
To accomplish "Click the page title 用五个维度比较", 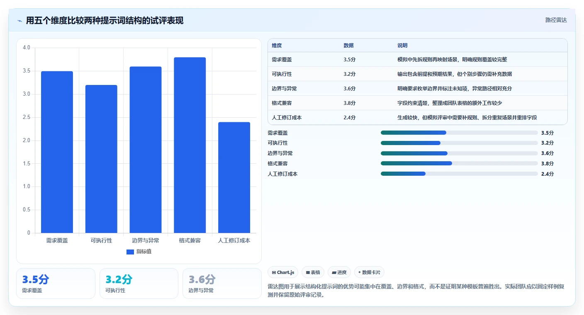I will pos(105,20).
